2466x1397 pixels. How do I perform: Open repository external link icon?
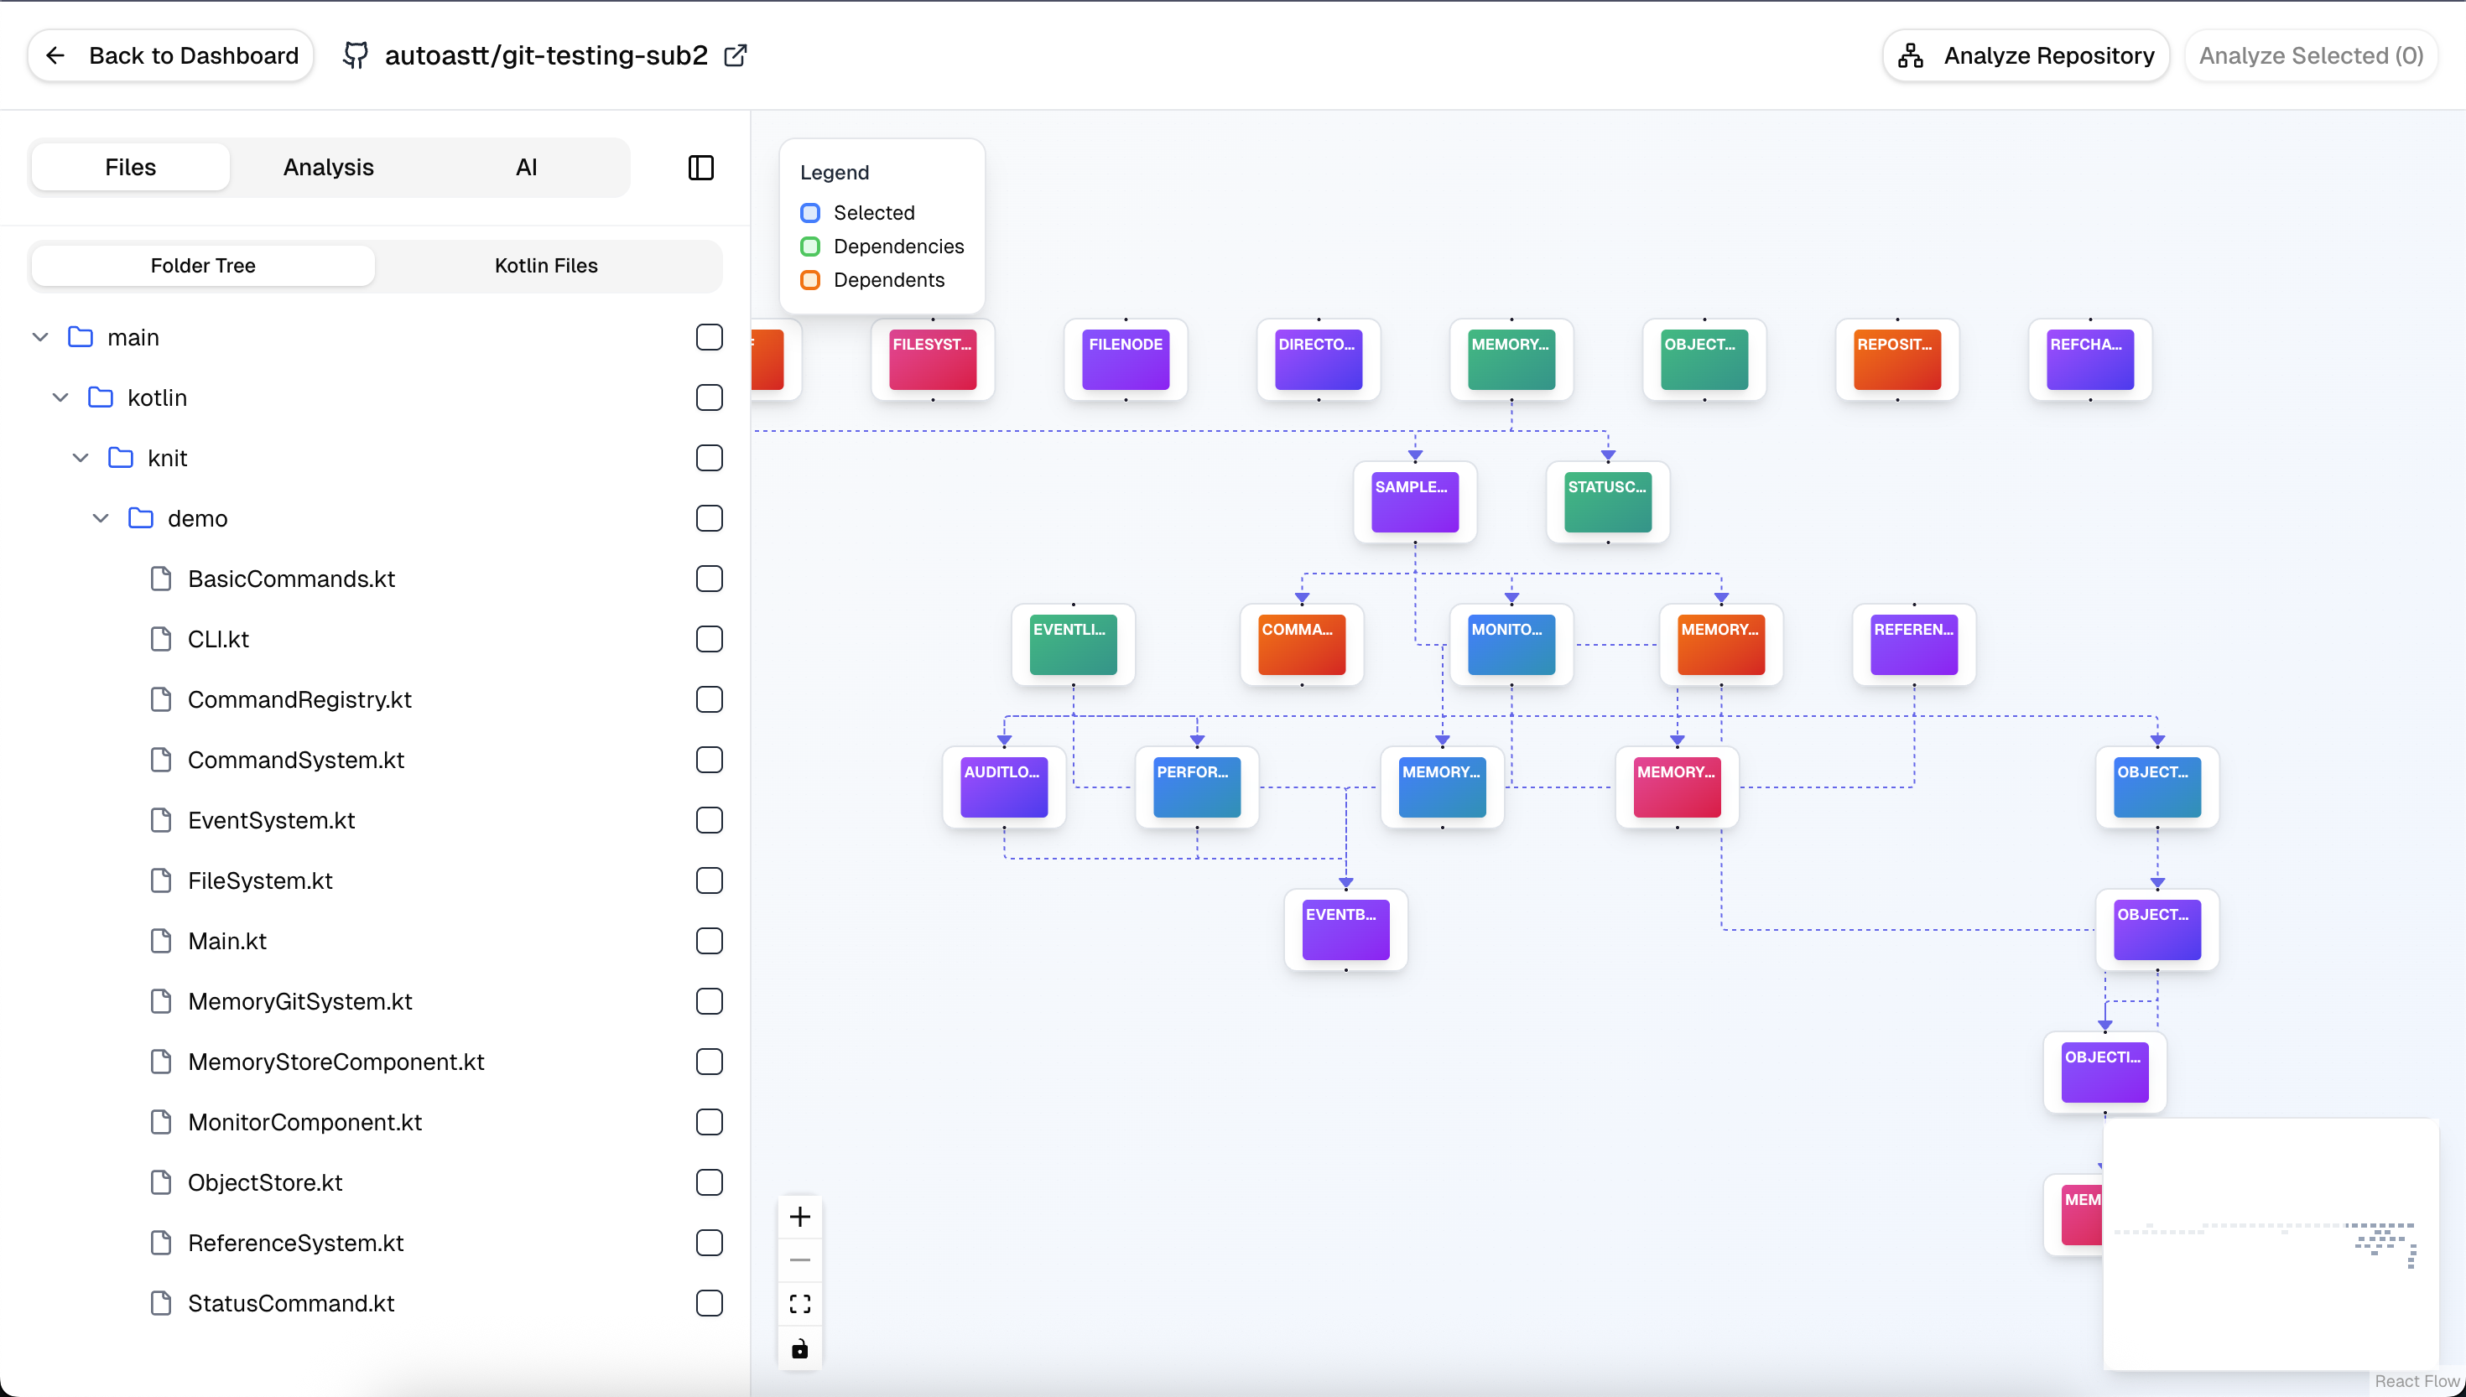pos(735,55)
